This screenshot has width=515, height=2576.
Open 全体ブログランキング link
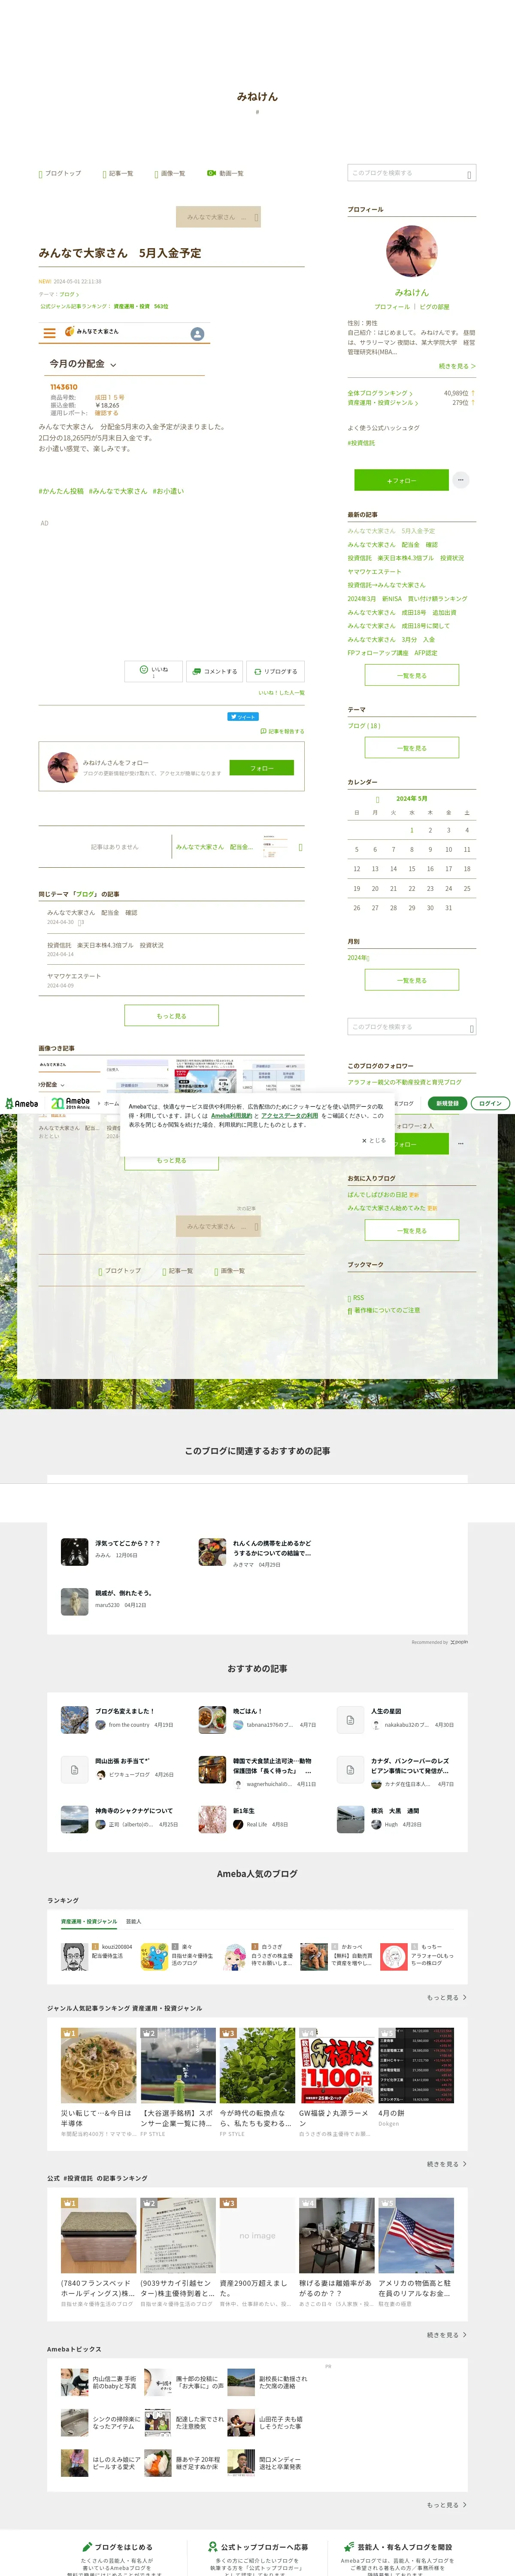pos(379,393)
